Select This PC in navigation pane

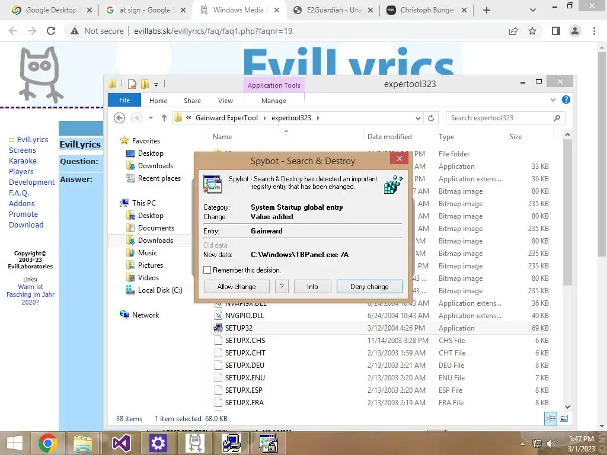(143, 203)
